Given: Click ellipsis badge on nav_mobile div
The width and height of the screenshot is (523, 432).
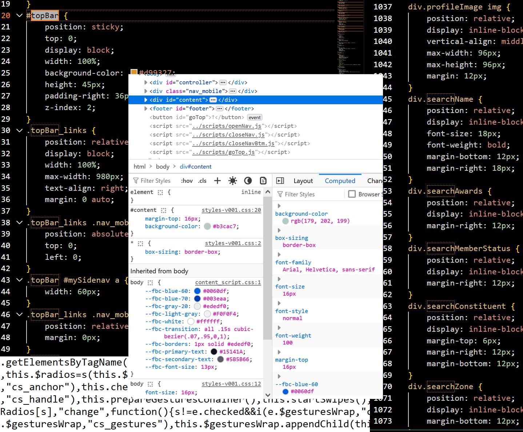Looking at the screenshot, I should click(x=233, y=91).
